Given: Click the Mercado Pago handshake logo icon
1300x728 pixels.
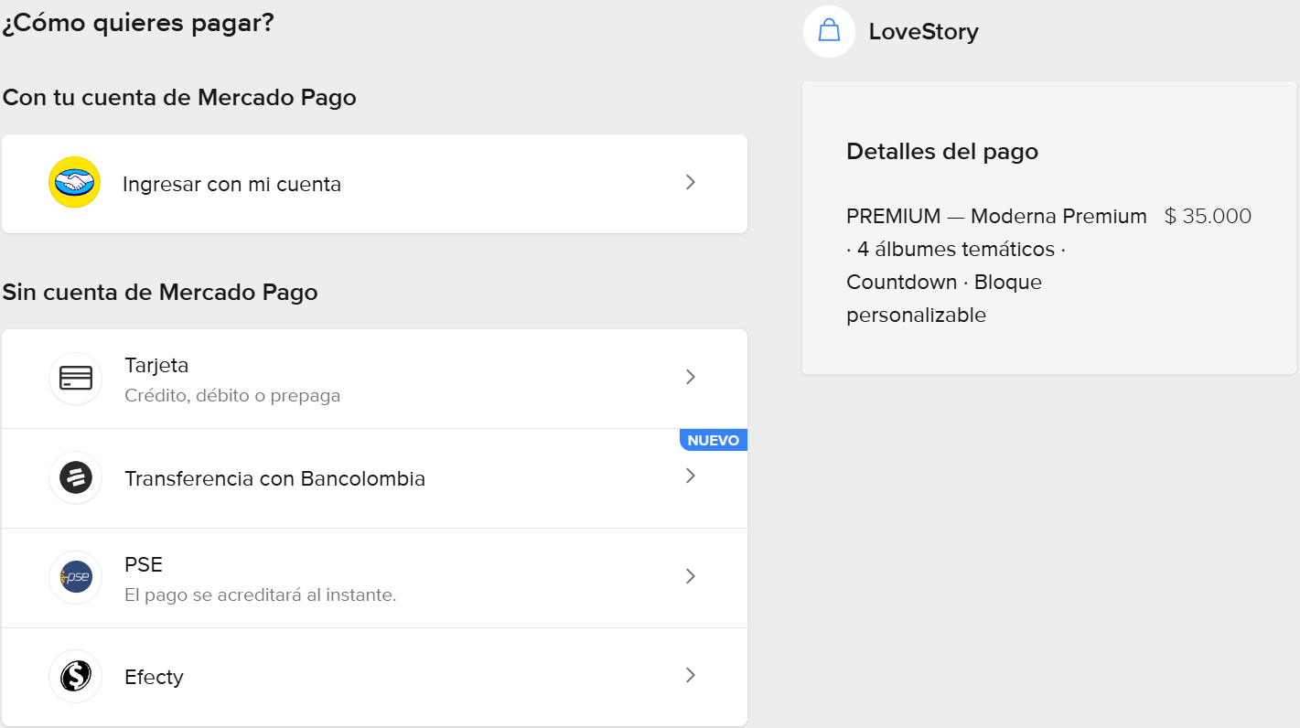Looking at the screenshot, I should (x=74, y=183).
